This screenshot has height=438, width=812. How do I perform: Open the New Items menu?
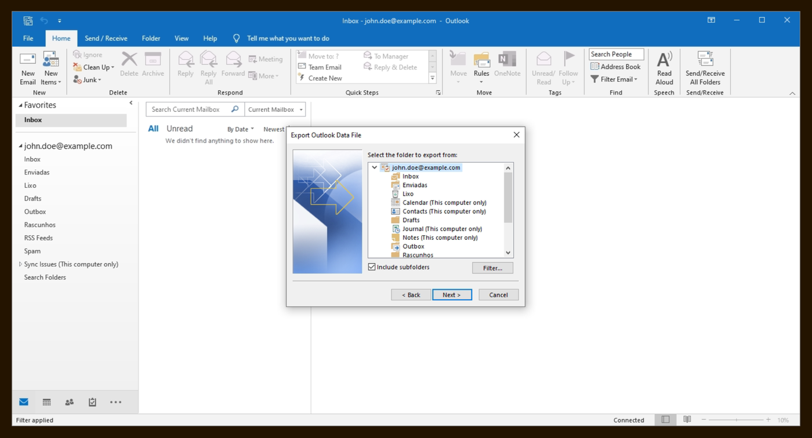[x=51, y=68]
